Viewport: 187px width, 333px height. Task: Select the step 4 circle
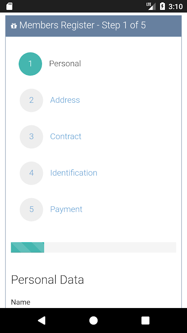pos(32,173)
